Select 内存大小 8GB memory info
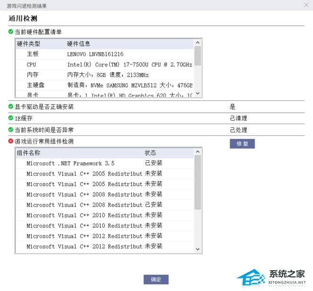 (108, 75)
